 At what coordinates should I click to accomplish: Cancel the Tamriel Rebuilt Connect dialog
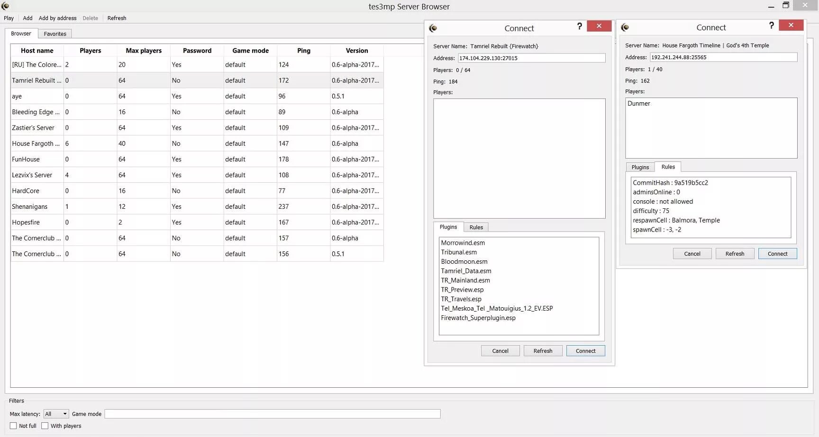(x=500, y=351)
